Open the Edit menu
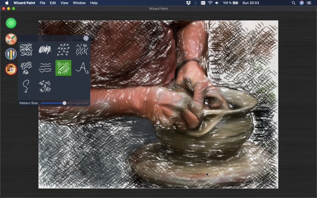The width and height of the screenshot is (317, 198). click(x=53, y=3)
